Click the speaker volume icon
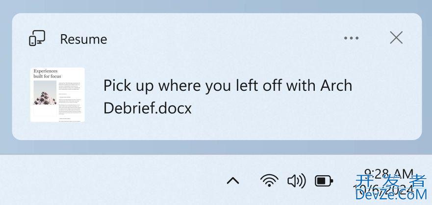432x205 pixels. pos(296,181)
